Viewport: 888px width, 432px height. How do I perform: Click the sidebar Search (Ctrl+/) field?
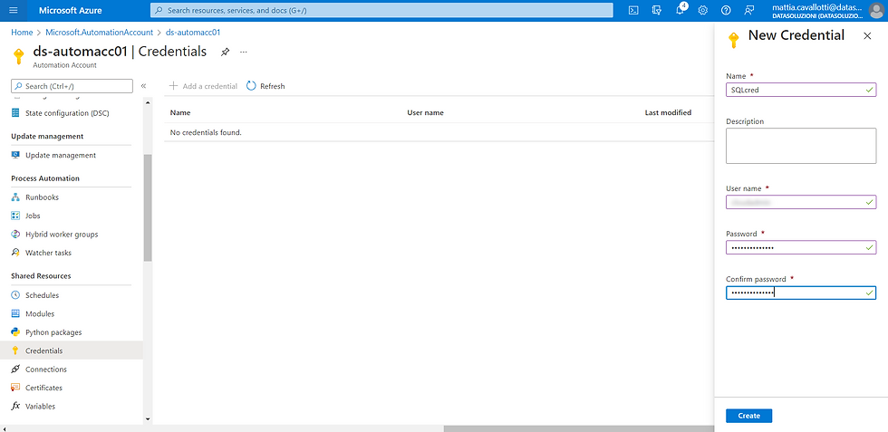pos(72,86)
